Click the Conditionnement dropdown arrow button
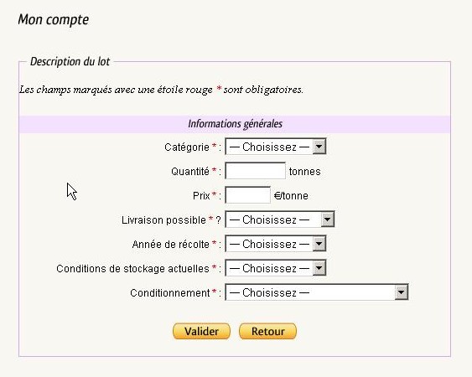Screen dimensions: 472x377 click(402, 292)
